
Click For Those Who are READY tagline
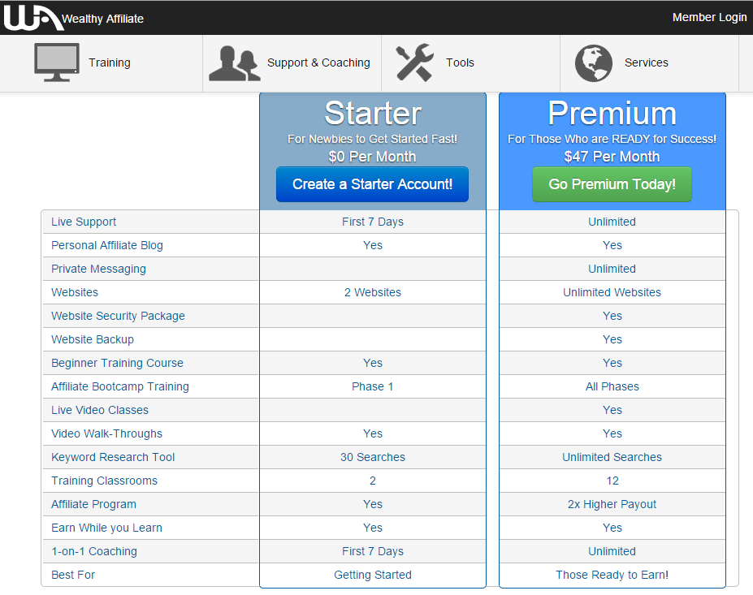tap(612, 139)
